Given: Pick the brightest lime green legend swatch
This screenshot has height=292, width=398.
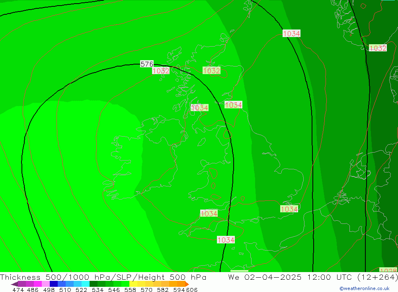Looking at the screenshot, I should [x=125, y=284].
